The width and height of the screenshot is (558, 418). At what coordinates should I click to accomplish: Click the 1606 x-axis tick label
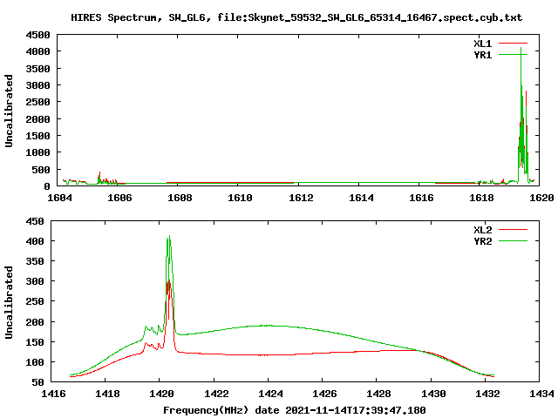tap(119, 198)
